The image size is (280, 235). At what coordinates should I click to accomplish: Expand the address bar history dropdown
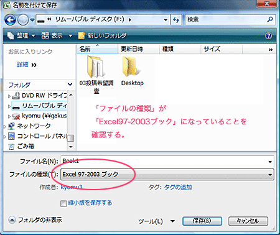tap(166, 20)
